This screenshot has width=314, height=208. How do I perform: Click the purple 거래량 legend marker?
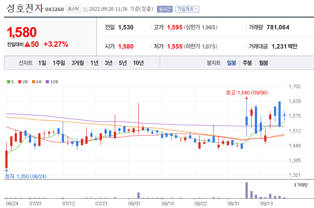tap(295, 185)
